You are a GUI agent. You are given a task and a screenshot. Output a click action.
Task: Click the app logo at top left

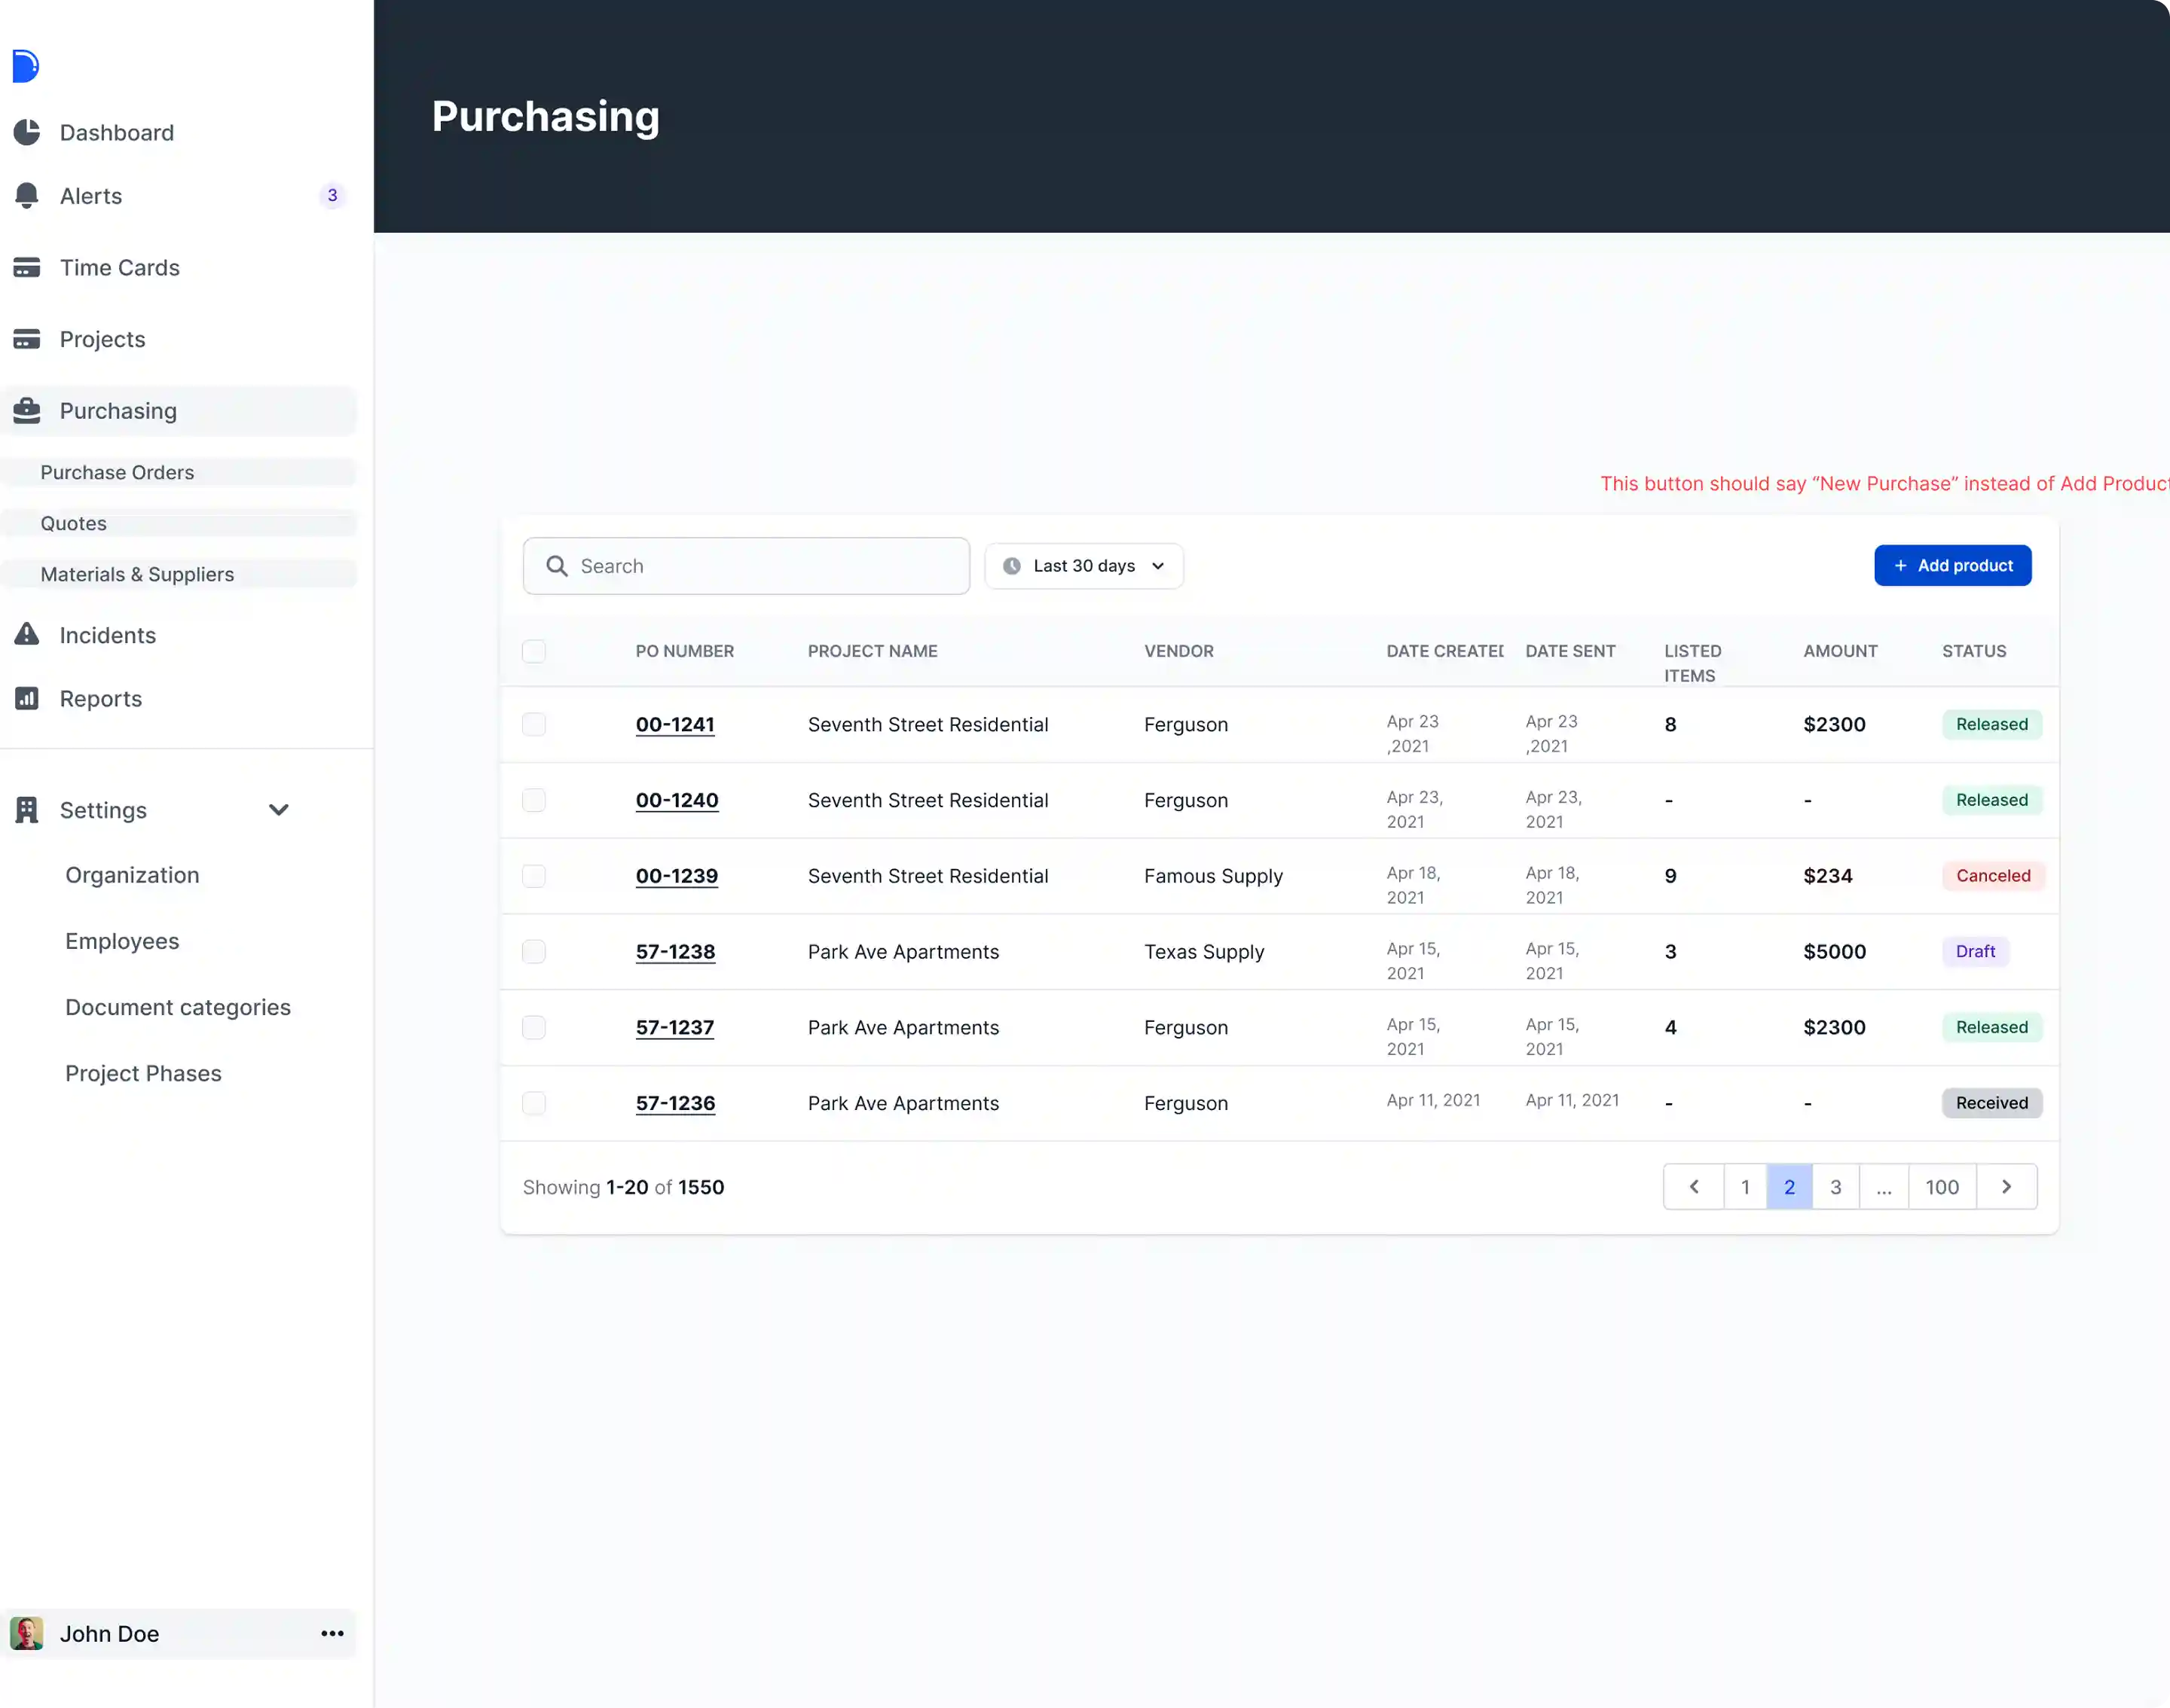(x=25, y=66)
